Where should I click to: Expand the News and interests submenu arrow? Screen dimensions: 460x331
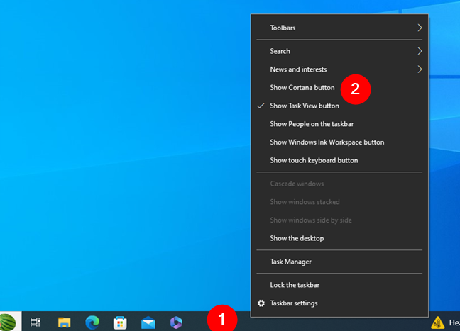[420, 69]
